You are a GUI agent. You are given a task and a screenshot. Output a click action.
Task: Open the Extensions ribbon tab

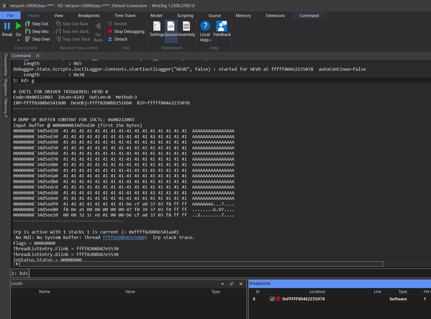coord(275,16)
